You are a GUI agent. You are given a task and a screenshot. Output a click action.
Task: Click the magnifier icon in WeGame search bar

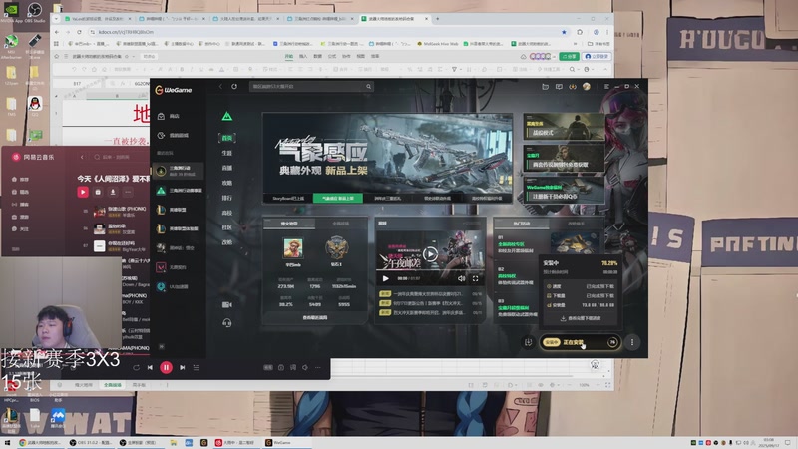368,87
